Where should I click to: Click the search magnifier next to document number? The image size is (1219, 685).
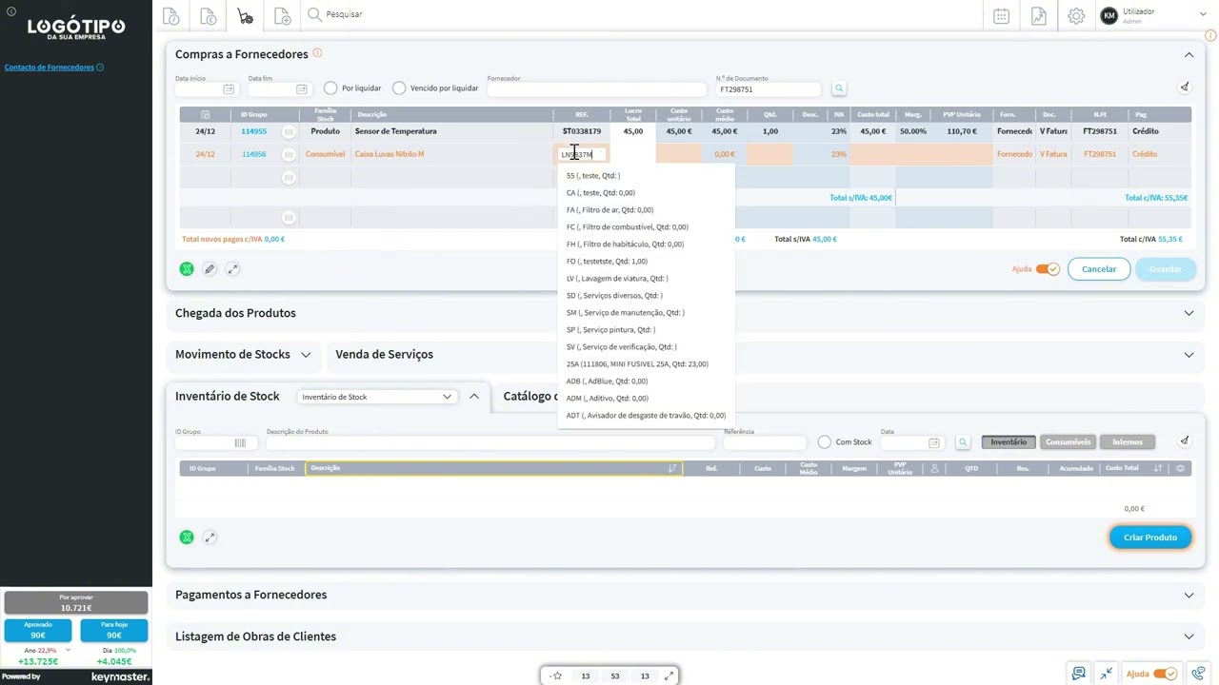839,88
